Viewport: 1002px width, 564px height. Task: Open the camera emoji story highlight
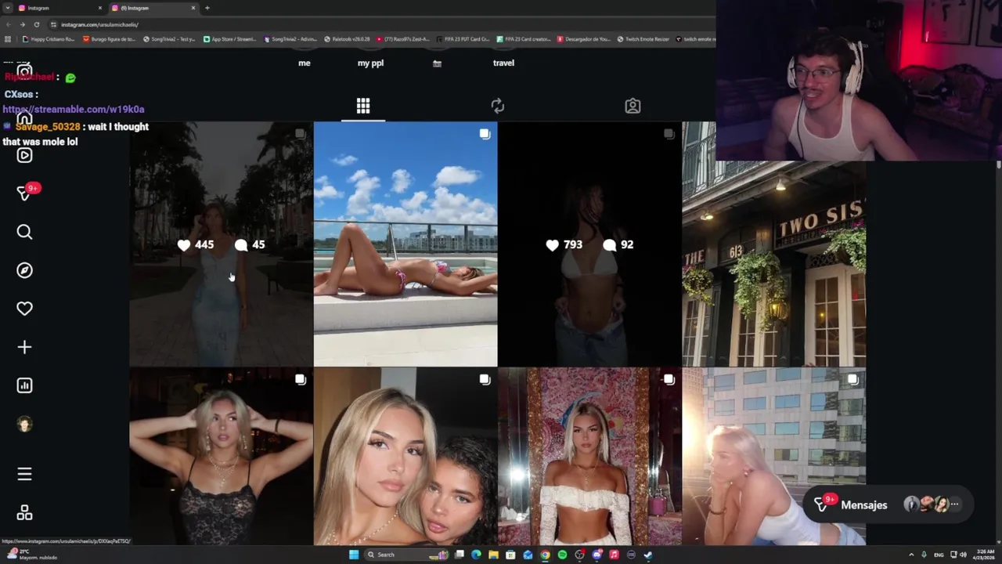(437, 63)
